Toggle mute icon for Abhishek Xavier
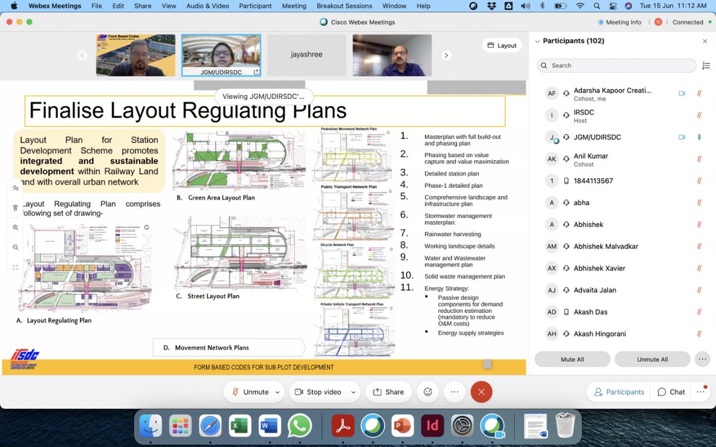 coord(699,268)
